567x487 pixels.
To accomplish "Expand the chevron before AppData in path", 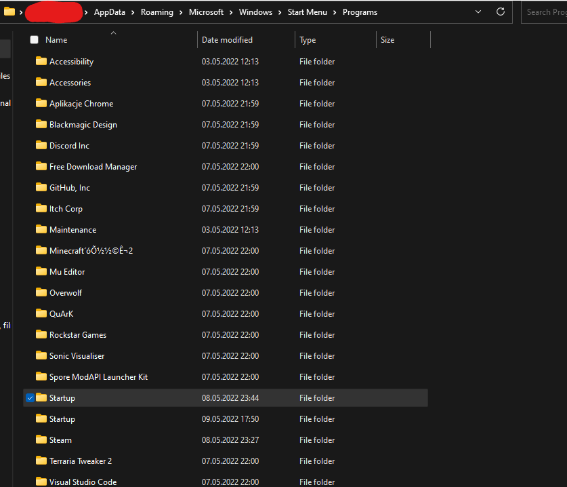I will click(86, 12).
